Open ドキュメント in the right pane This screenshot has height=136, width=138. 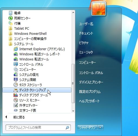click(x=86, y=33)
